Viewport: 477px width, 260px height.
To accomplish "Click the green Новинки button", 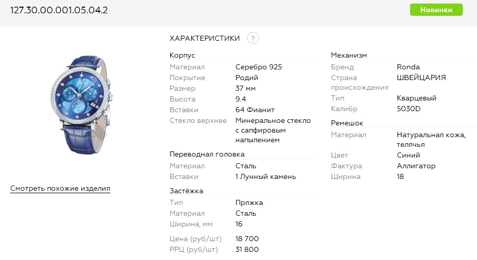I will point(436,10).
